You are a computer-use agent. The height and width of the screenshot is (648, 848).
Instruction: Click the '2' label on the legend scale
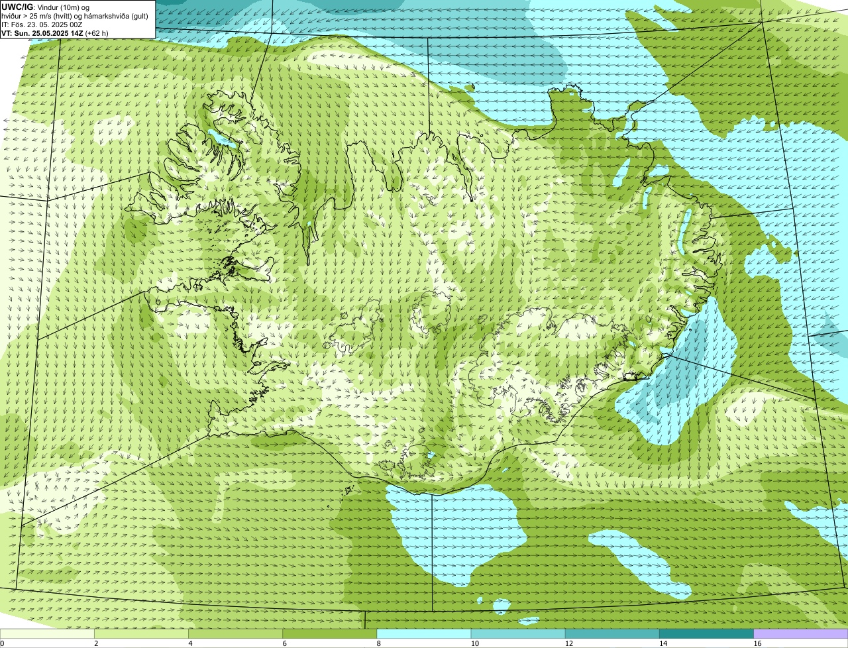pos(96,643)
